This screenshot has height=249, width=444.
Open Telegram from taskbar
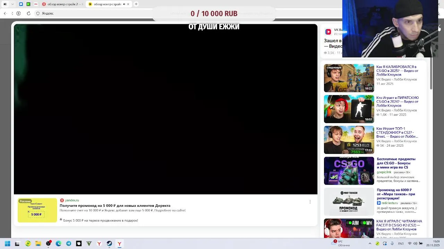pos(69,244)
